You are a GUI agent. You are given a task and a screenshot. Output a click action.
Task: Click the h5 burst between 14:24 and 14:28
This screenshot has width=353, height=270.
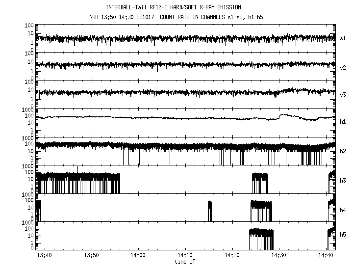[261, 239]
